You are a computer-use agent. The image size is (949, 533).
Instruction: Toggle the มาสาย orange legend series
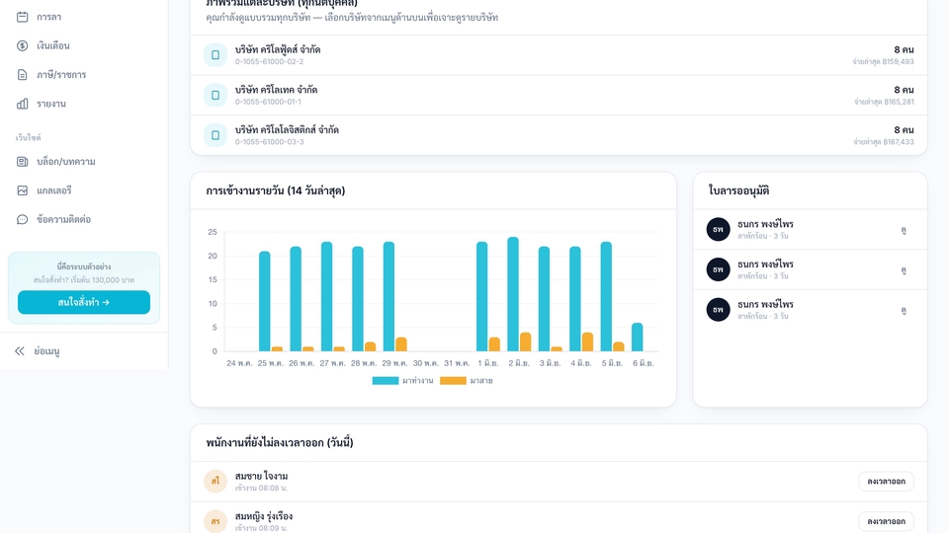click(467, 381)
